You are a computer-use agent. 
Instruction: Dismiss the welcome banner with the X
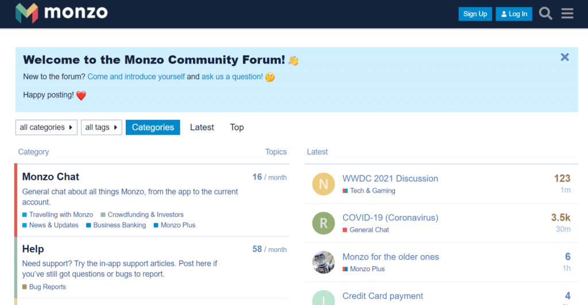[x=564, y=57]
